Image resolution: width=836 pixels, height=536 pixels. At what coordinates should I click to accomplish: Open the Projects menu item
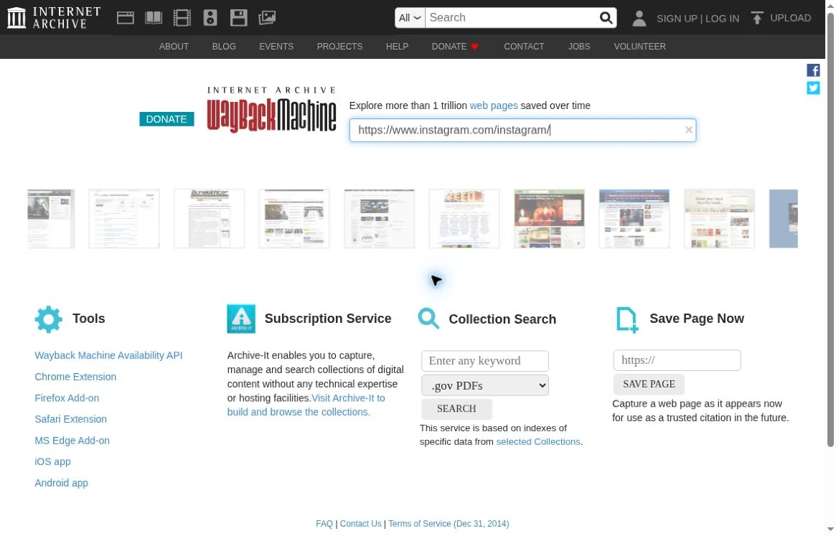(339, 47)
